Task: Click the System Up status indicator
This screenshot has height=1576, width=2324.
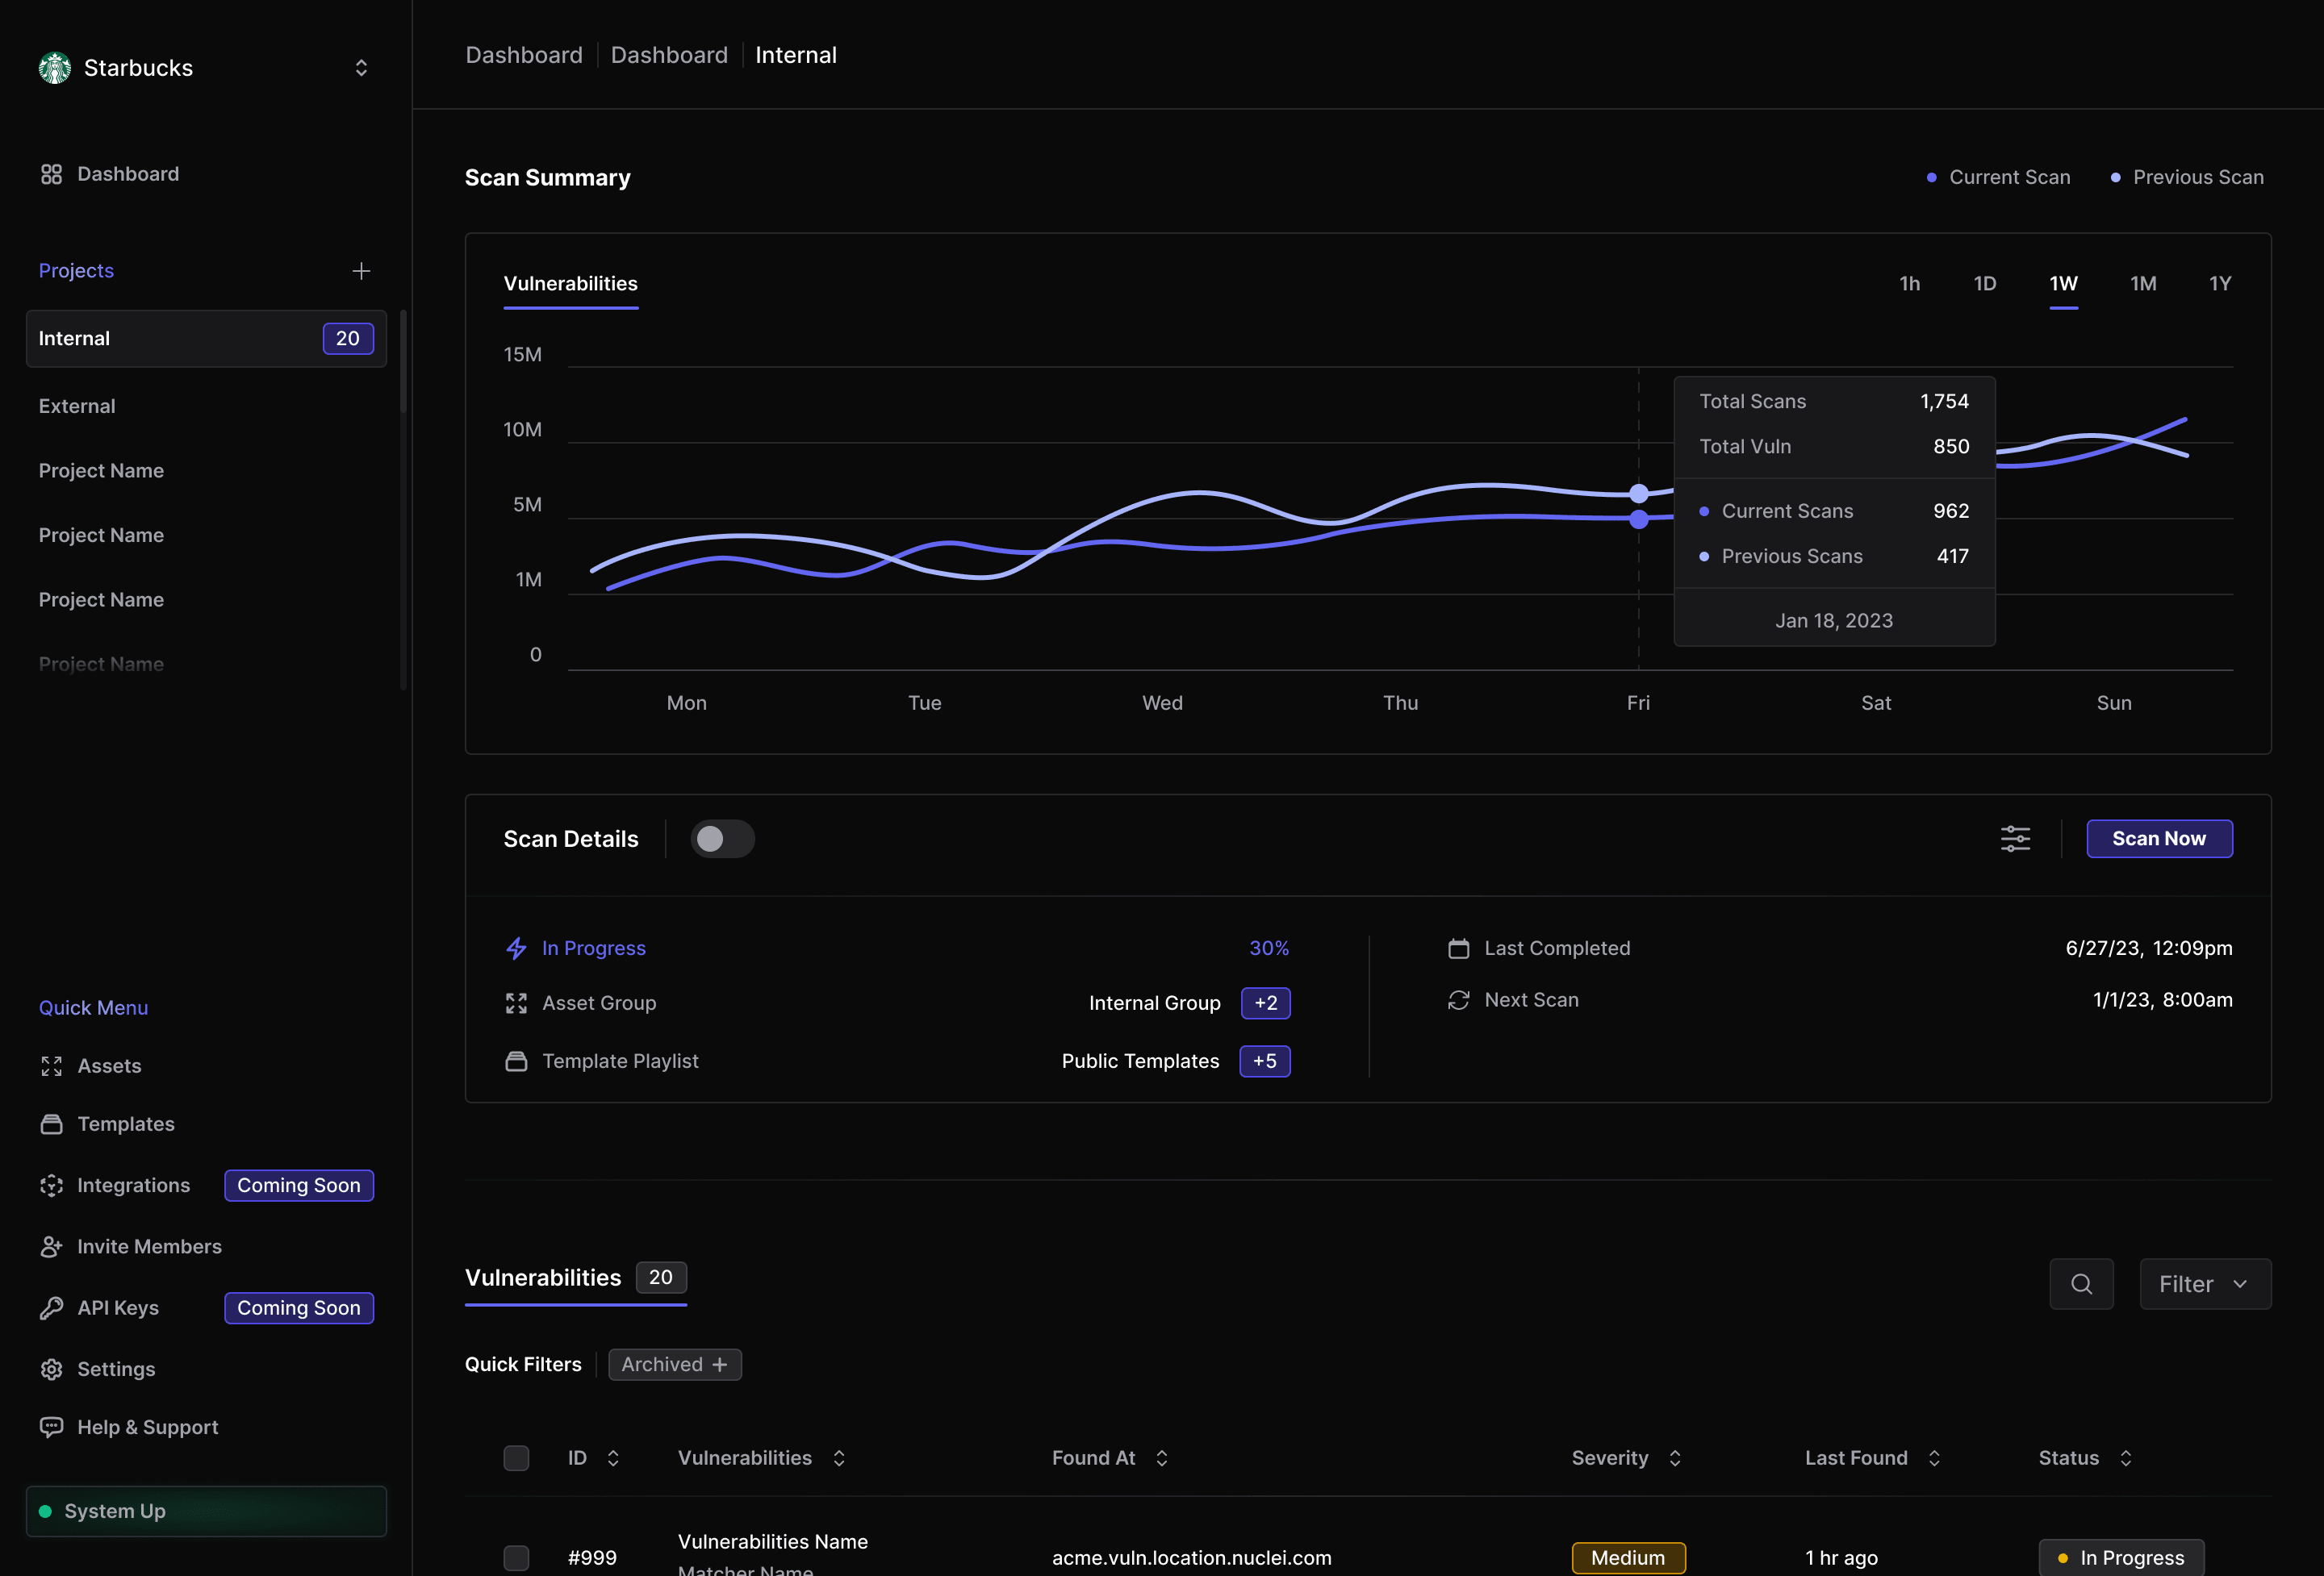Action: point(206,1511)
